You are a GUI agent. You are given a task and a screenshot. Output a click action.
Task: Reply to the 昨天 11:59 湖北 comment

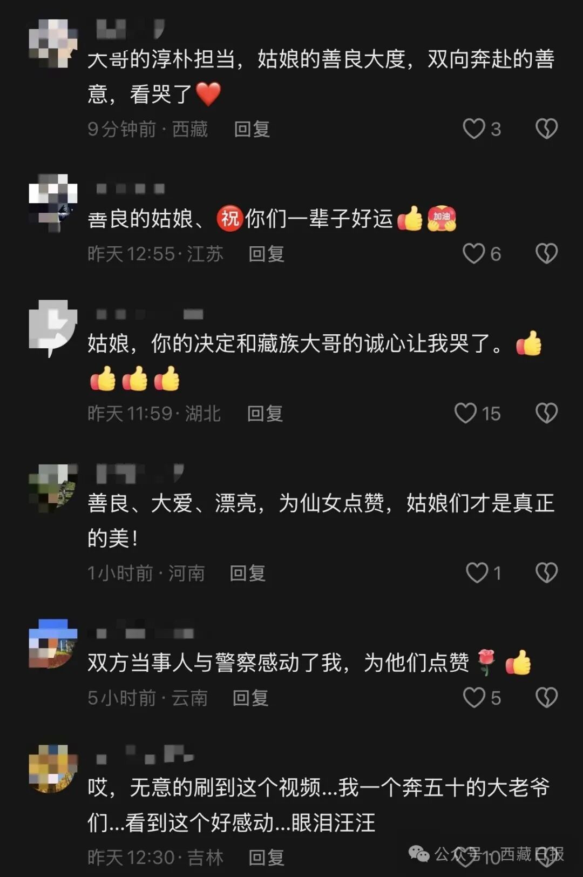(265, 414)
